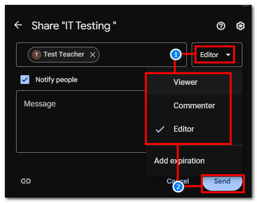Remove the Test Teacher chip
Image resolution: width=257 pixels, height=203 pixels.
(x=93, y=55)
